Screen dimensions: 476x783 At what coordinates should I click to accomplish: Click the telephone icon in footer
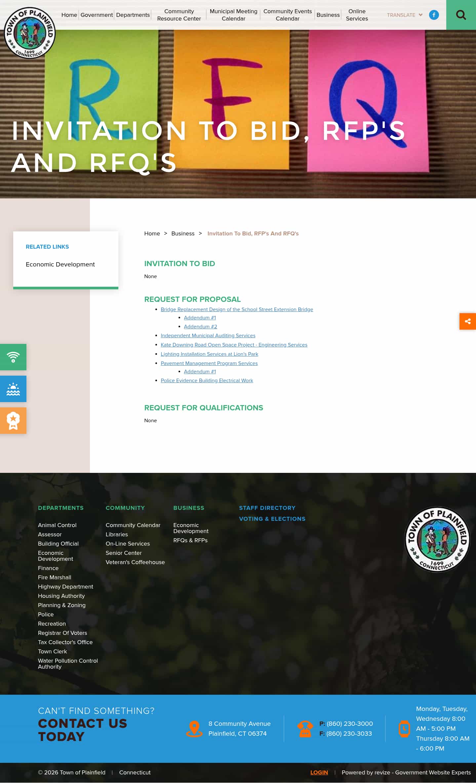click(305, 729)
